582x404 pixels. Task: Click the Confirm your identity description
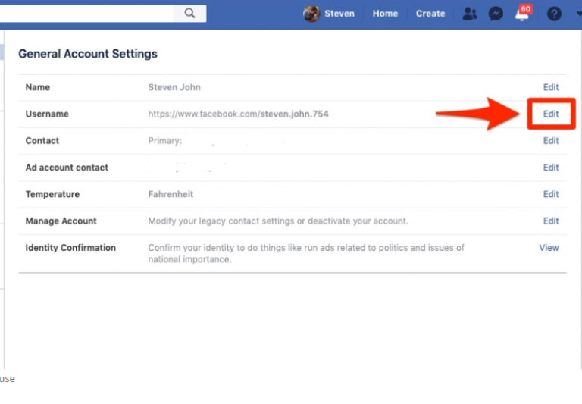click(306, 254)
